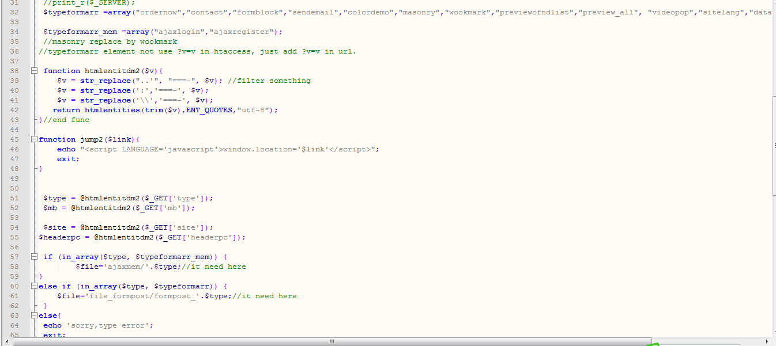Click the "exit;" statement on line 47
The width and height of the screenshot is (776, 346).
(69, 159)
